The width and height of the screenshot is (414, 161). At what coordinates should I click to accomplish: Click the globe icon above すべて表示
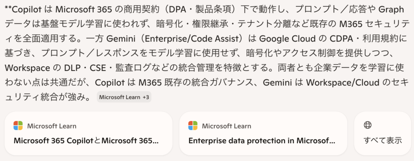tap(368, 125)
